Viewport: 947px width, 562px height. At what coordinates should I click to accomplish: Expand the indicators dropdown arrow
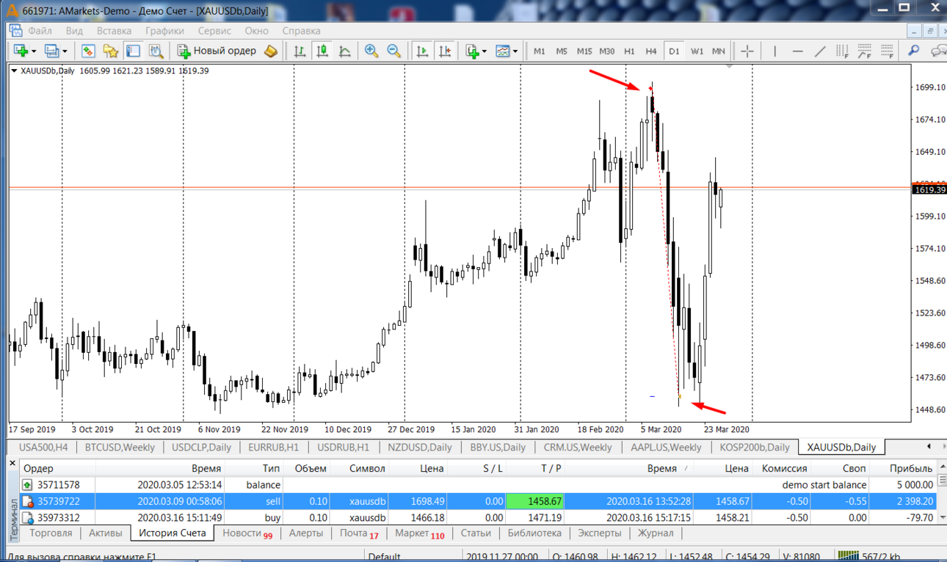pyautogui.click(x=485, y=51)
